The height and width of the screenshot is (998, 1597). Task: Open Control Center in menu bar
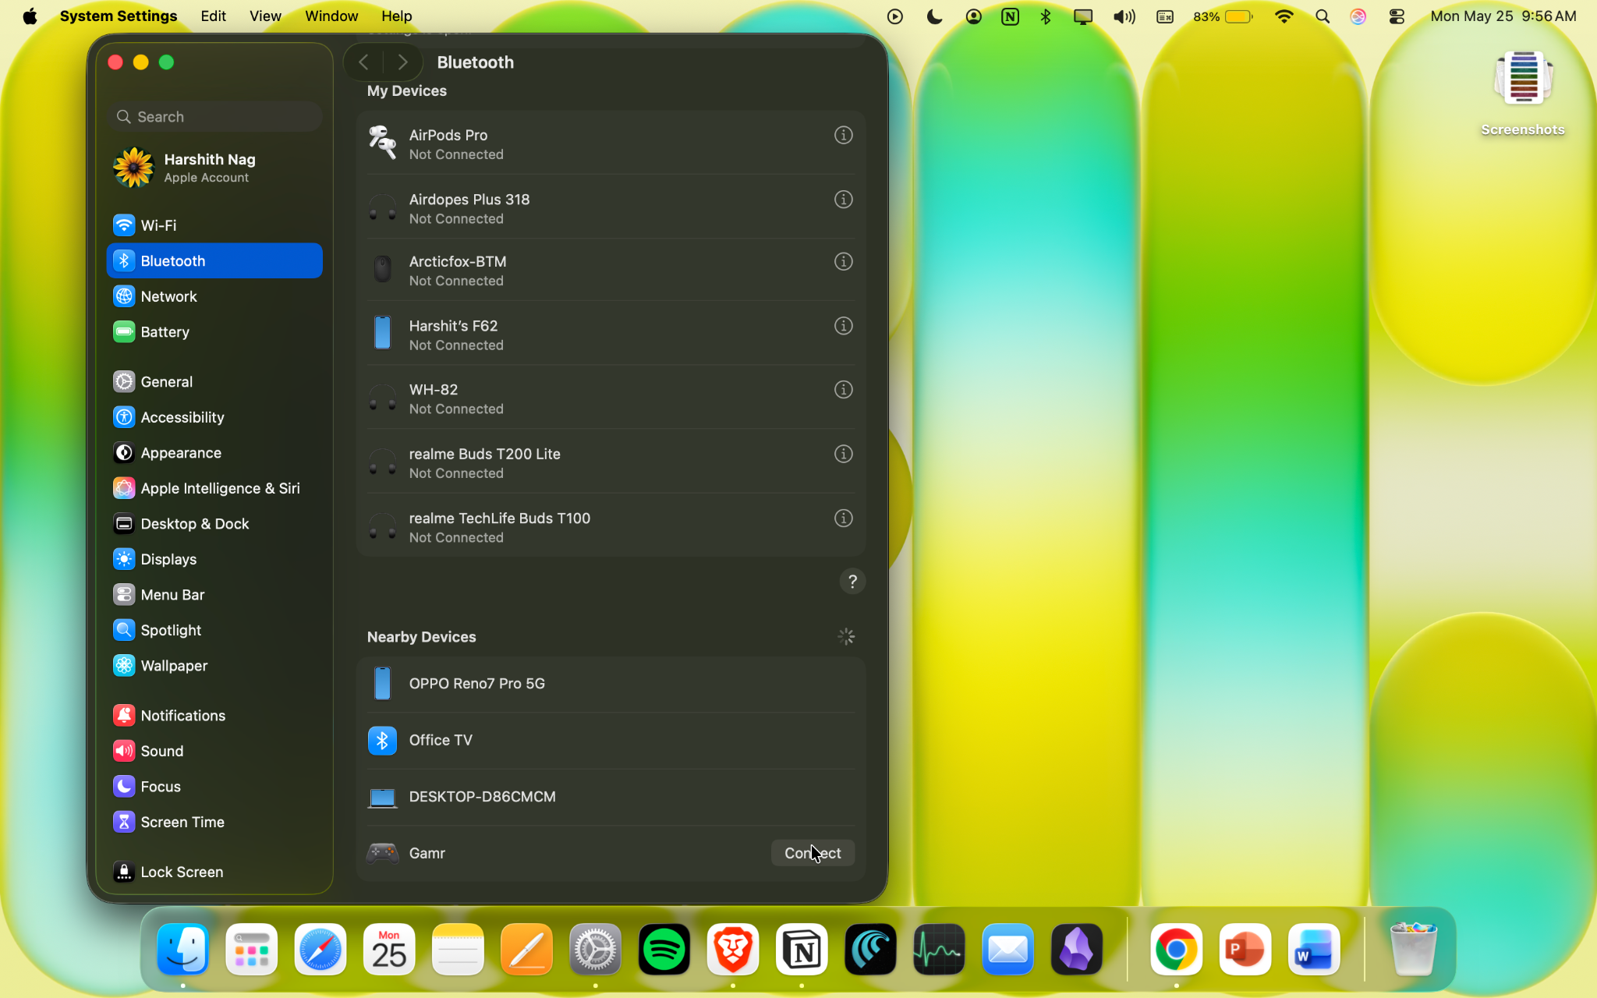(1397, 16)
